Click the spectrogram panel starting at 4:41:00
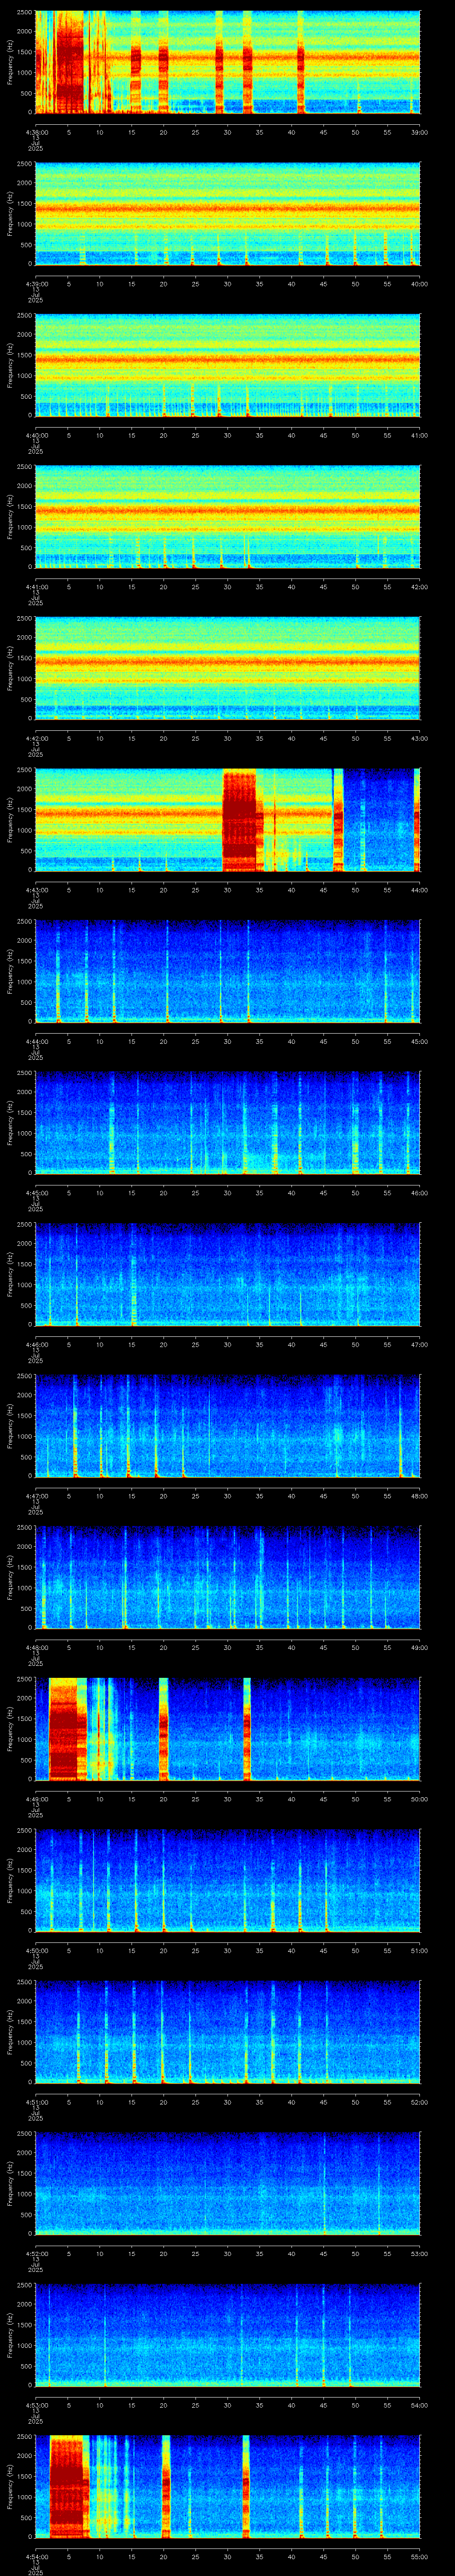455x2576 pixels. pos(228,517)
